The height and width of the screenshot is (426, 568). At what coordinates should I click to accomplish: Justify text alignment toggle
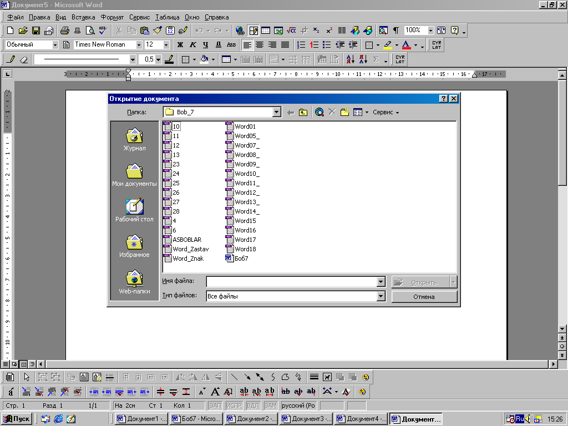[285, 45]
